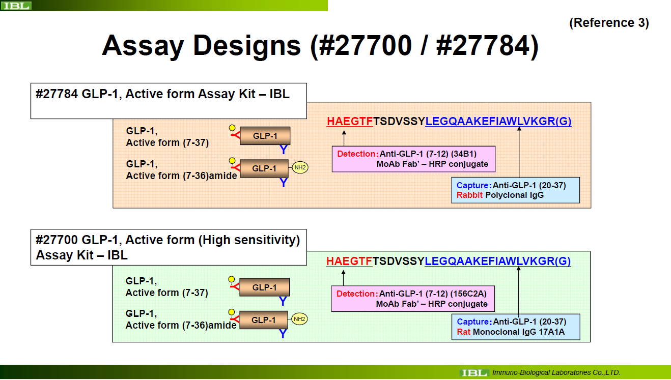Click the yellow-tipped red antibody on the 7-37 GLP-1 box, orange panel
This screenshot has height=380, width=671.
[x=234, y=132]
